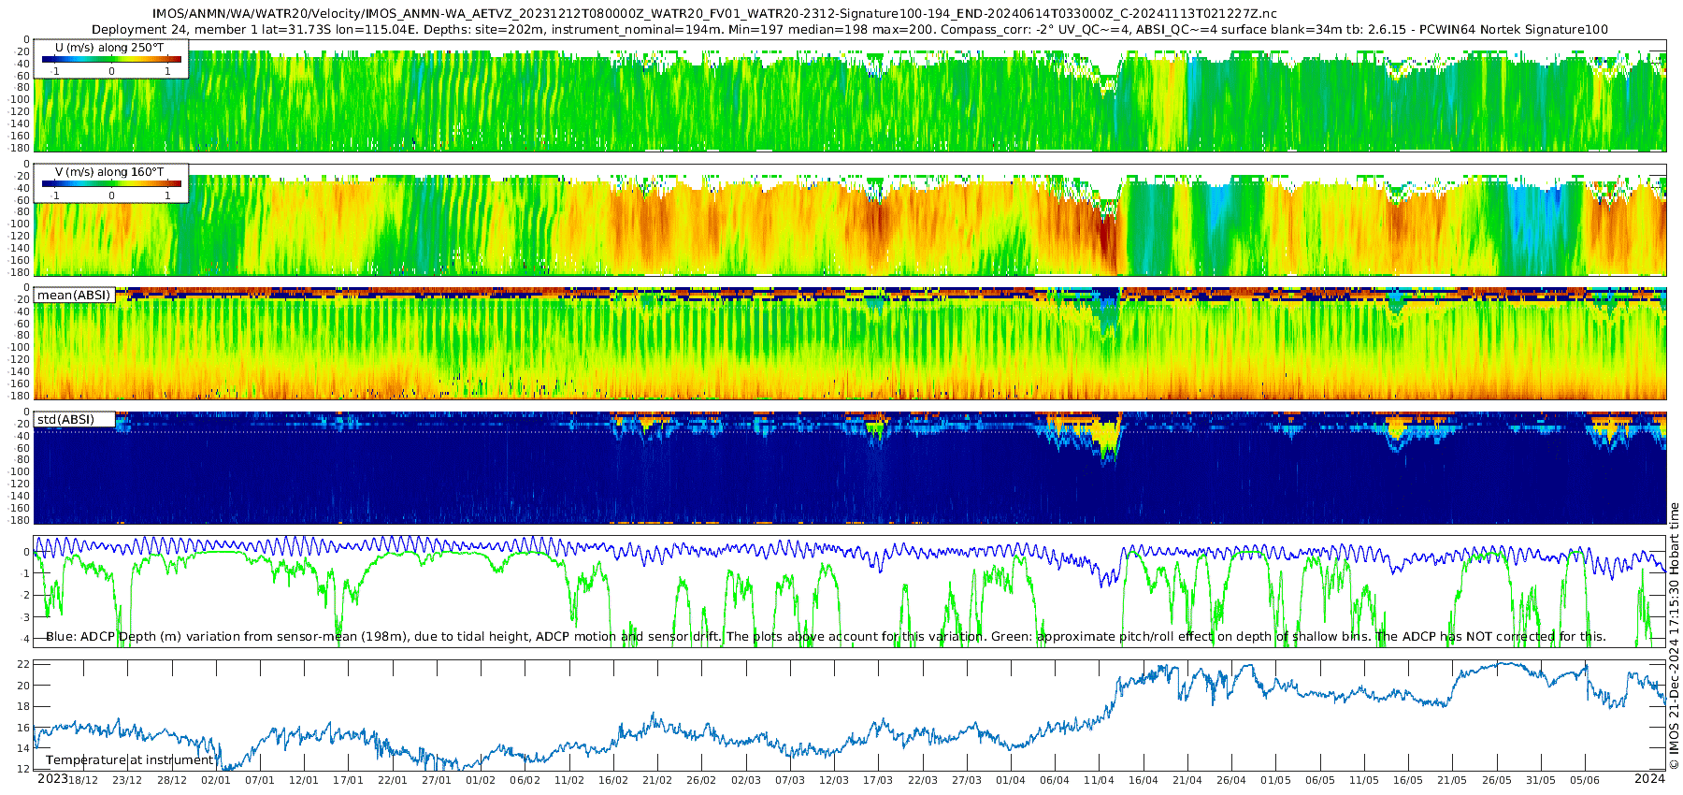Click 'V (m/s) along 160°T' legend title
Viewport: 1683px width, 795px height.
(109, 172)
